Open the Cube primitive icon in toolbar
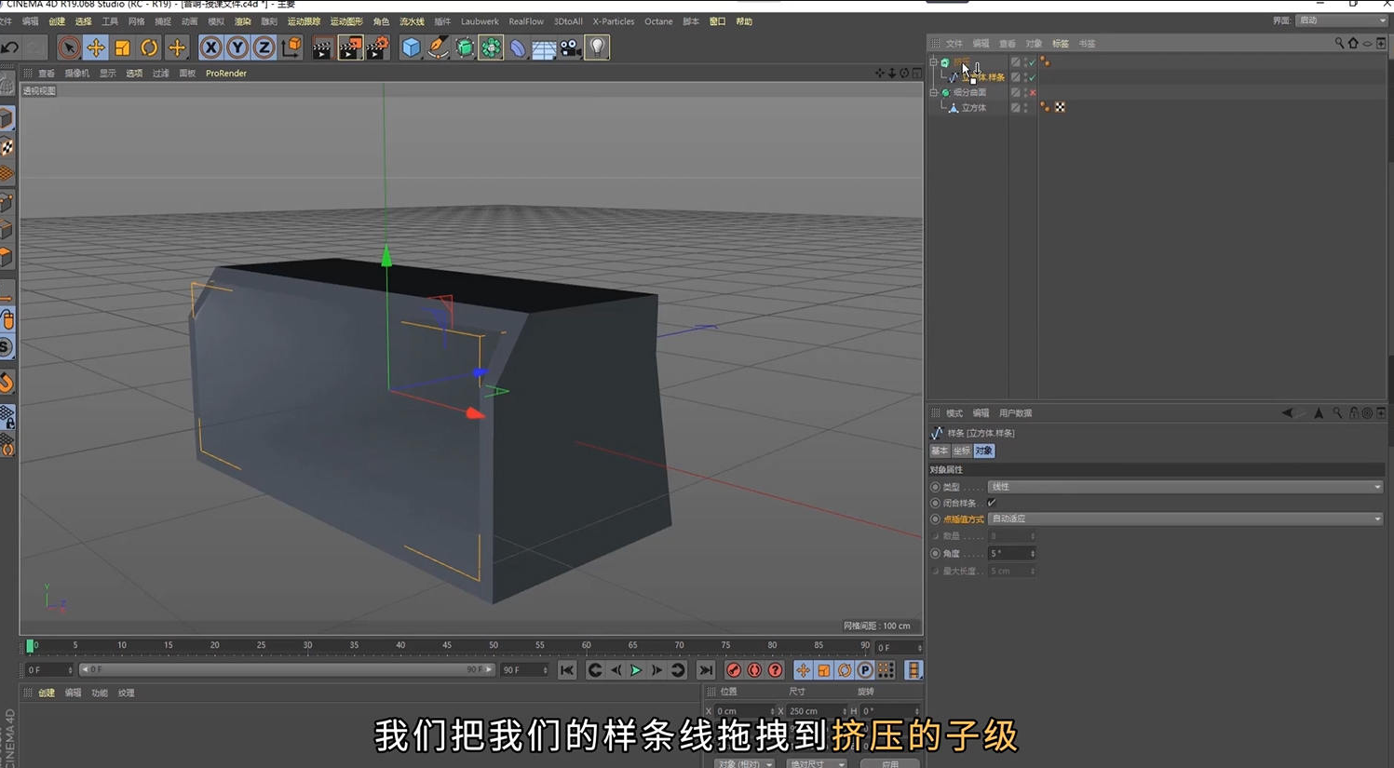This screenshot has width=1394, height=768. tap(411, 47)
